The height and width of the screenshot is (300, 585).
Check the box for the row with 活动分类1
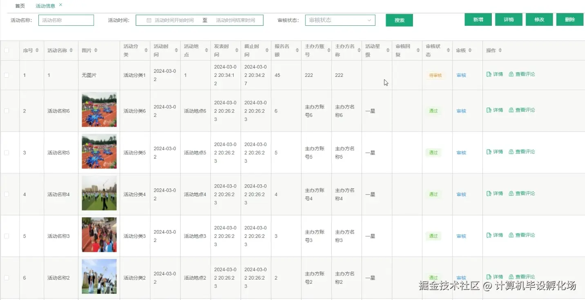coord(7,75)
